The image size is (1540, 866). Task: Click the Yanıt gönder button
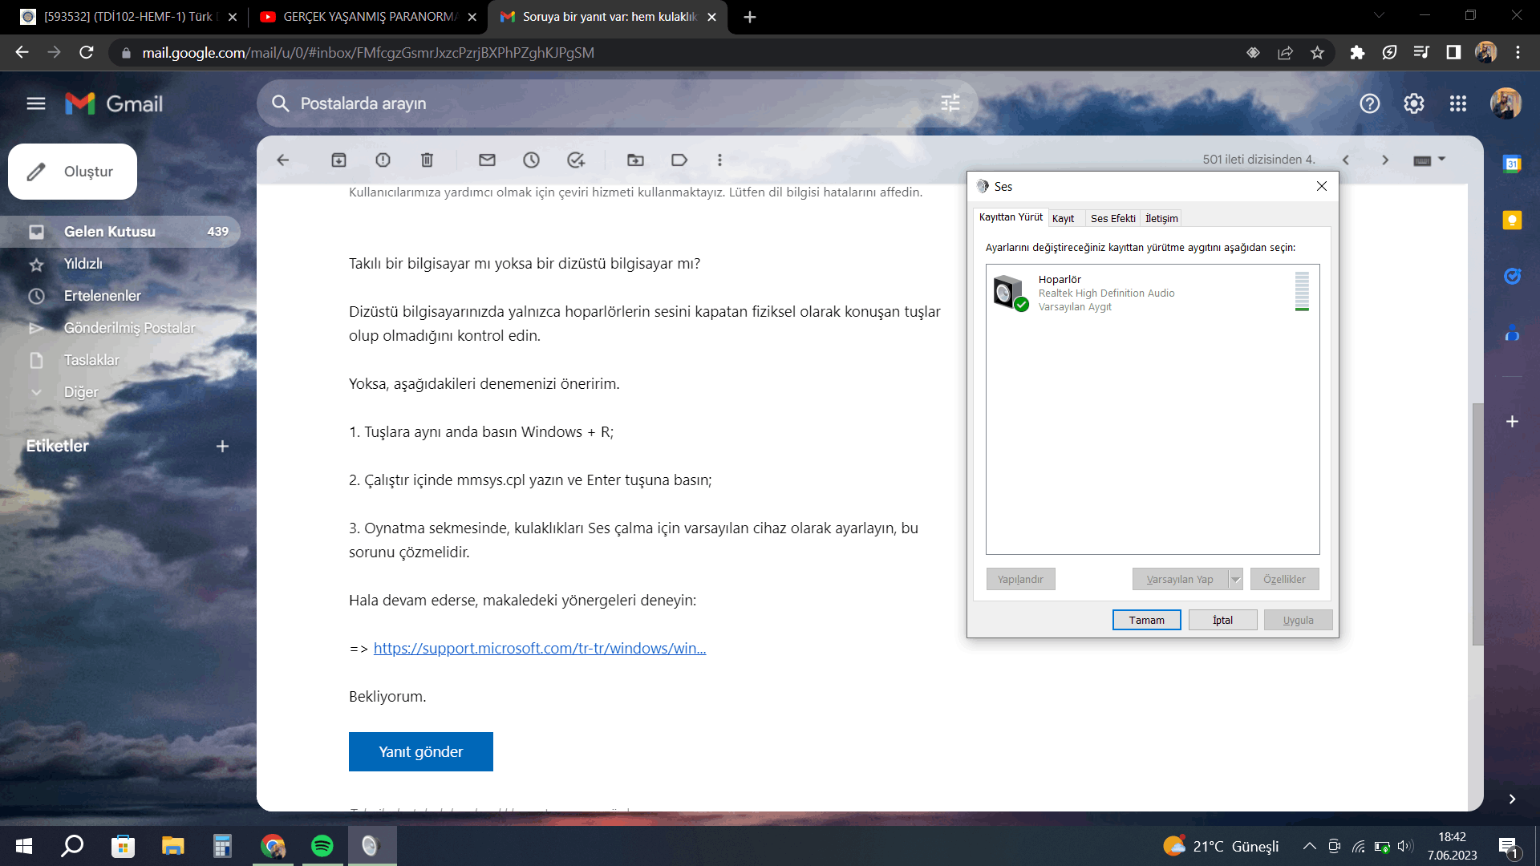pos(420,751)
